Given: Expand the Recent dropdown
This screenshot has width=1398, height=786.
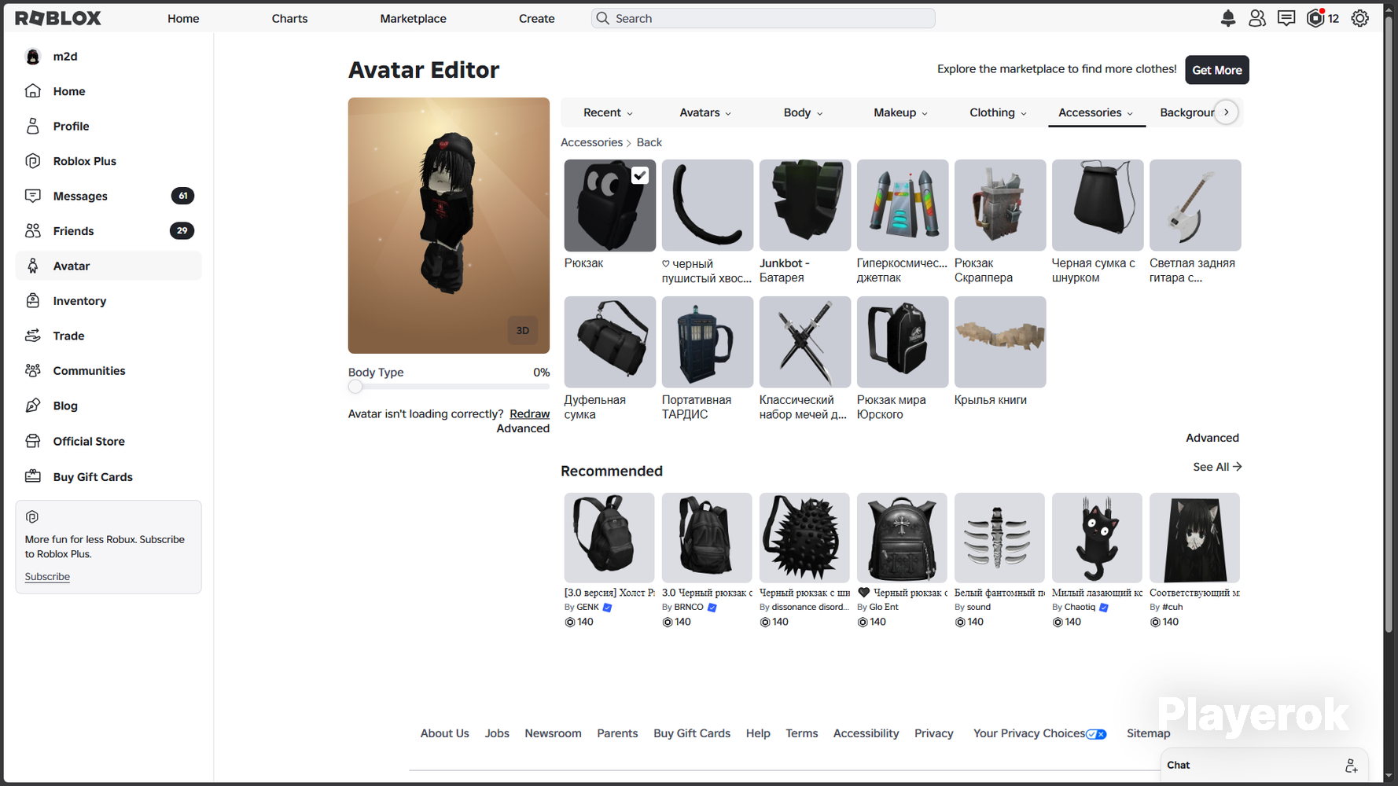Looking at the screenshot, I should pyautogui.click(x=609, y=112).
